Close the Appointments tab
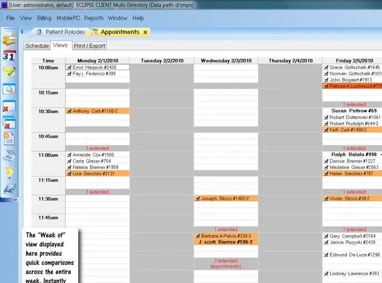The height and width of the screenshot is (283, 382). click(x=146, y=32)
